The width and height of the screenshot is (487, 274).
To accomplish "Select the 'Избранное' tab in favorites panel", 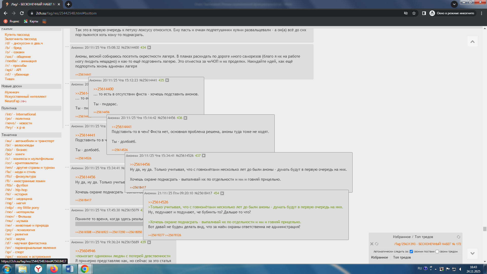I will pyautogui.click(x=379, y=257).
